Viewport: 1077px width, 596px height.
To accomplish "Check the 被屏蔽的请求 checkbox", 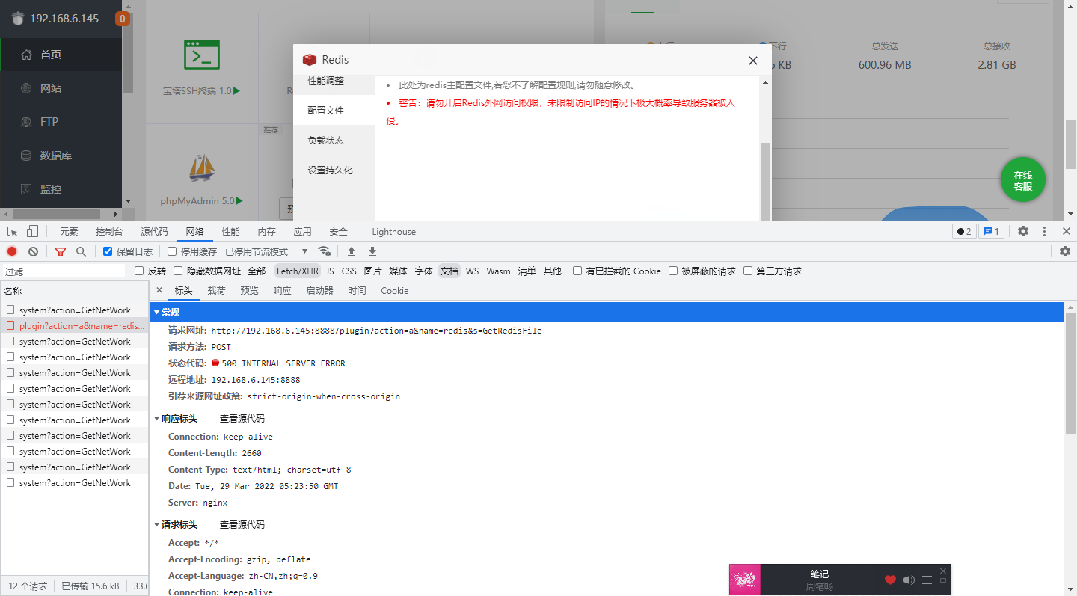I will pos(673,271).
